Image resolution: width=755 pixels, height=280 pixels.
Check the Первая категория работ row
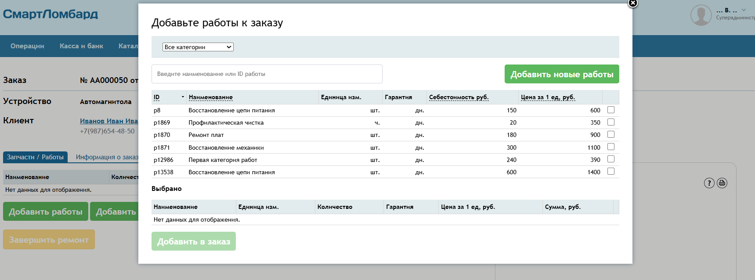click(x=611, y=159)
